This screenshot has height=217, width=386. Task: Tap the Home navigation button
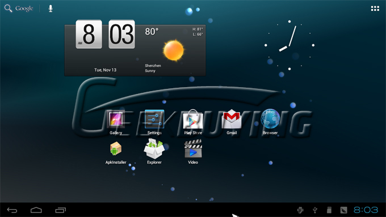click(x=36, y=210)
